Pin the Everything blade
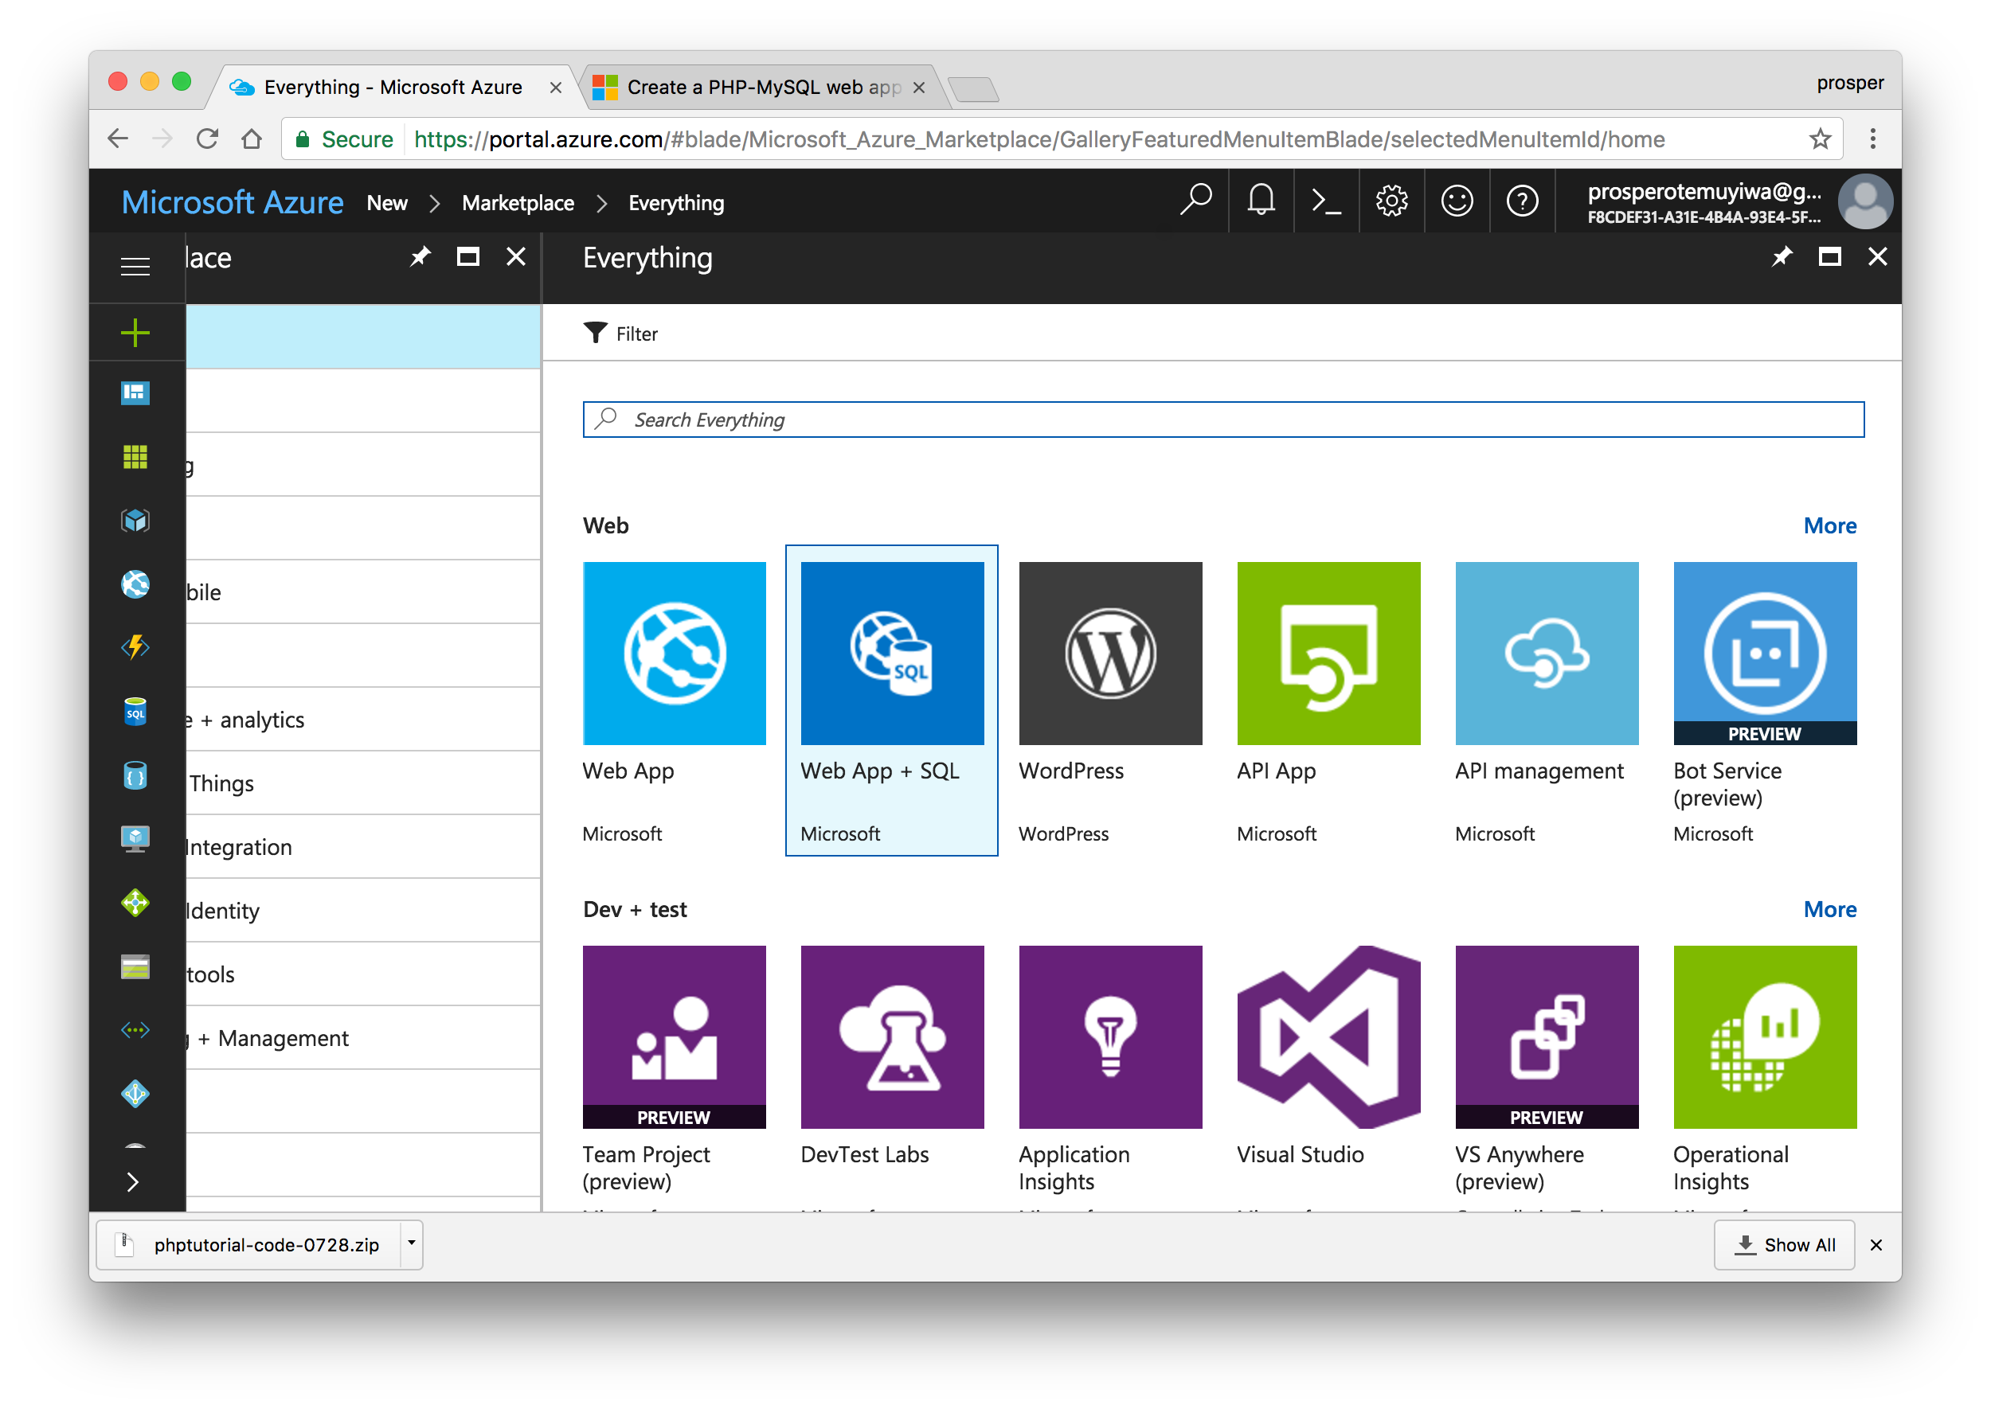 tap(1781, 257)
